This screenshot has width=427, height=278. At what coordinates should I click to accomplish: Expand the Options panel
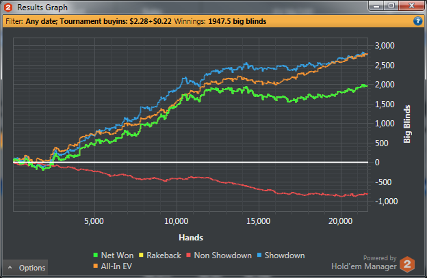click(25, 268)
